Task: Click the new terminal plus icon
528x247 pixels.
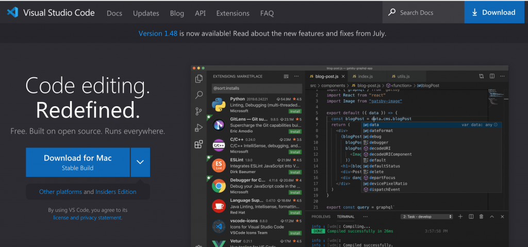Action: click(x=460, y=217)
